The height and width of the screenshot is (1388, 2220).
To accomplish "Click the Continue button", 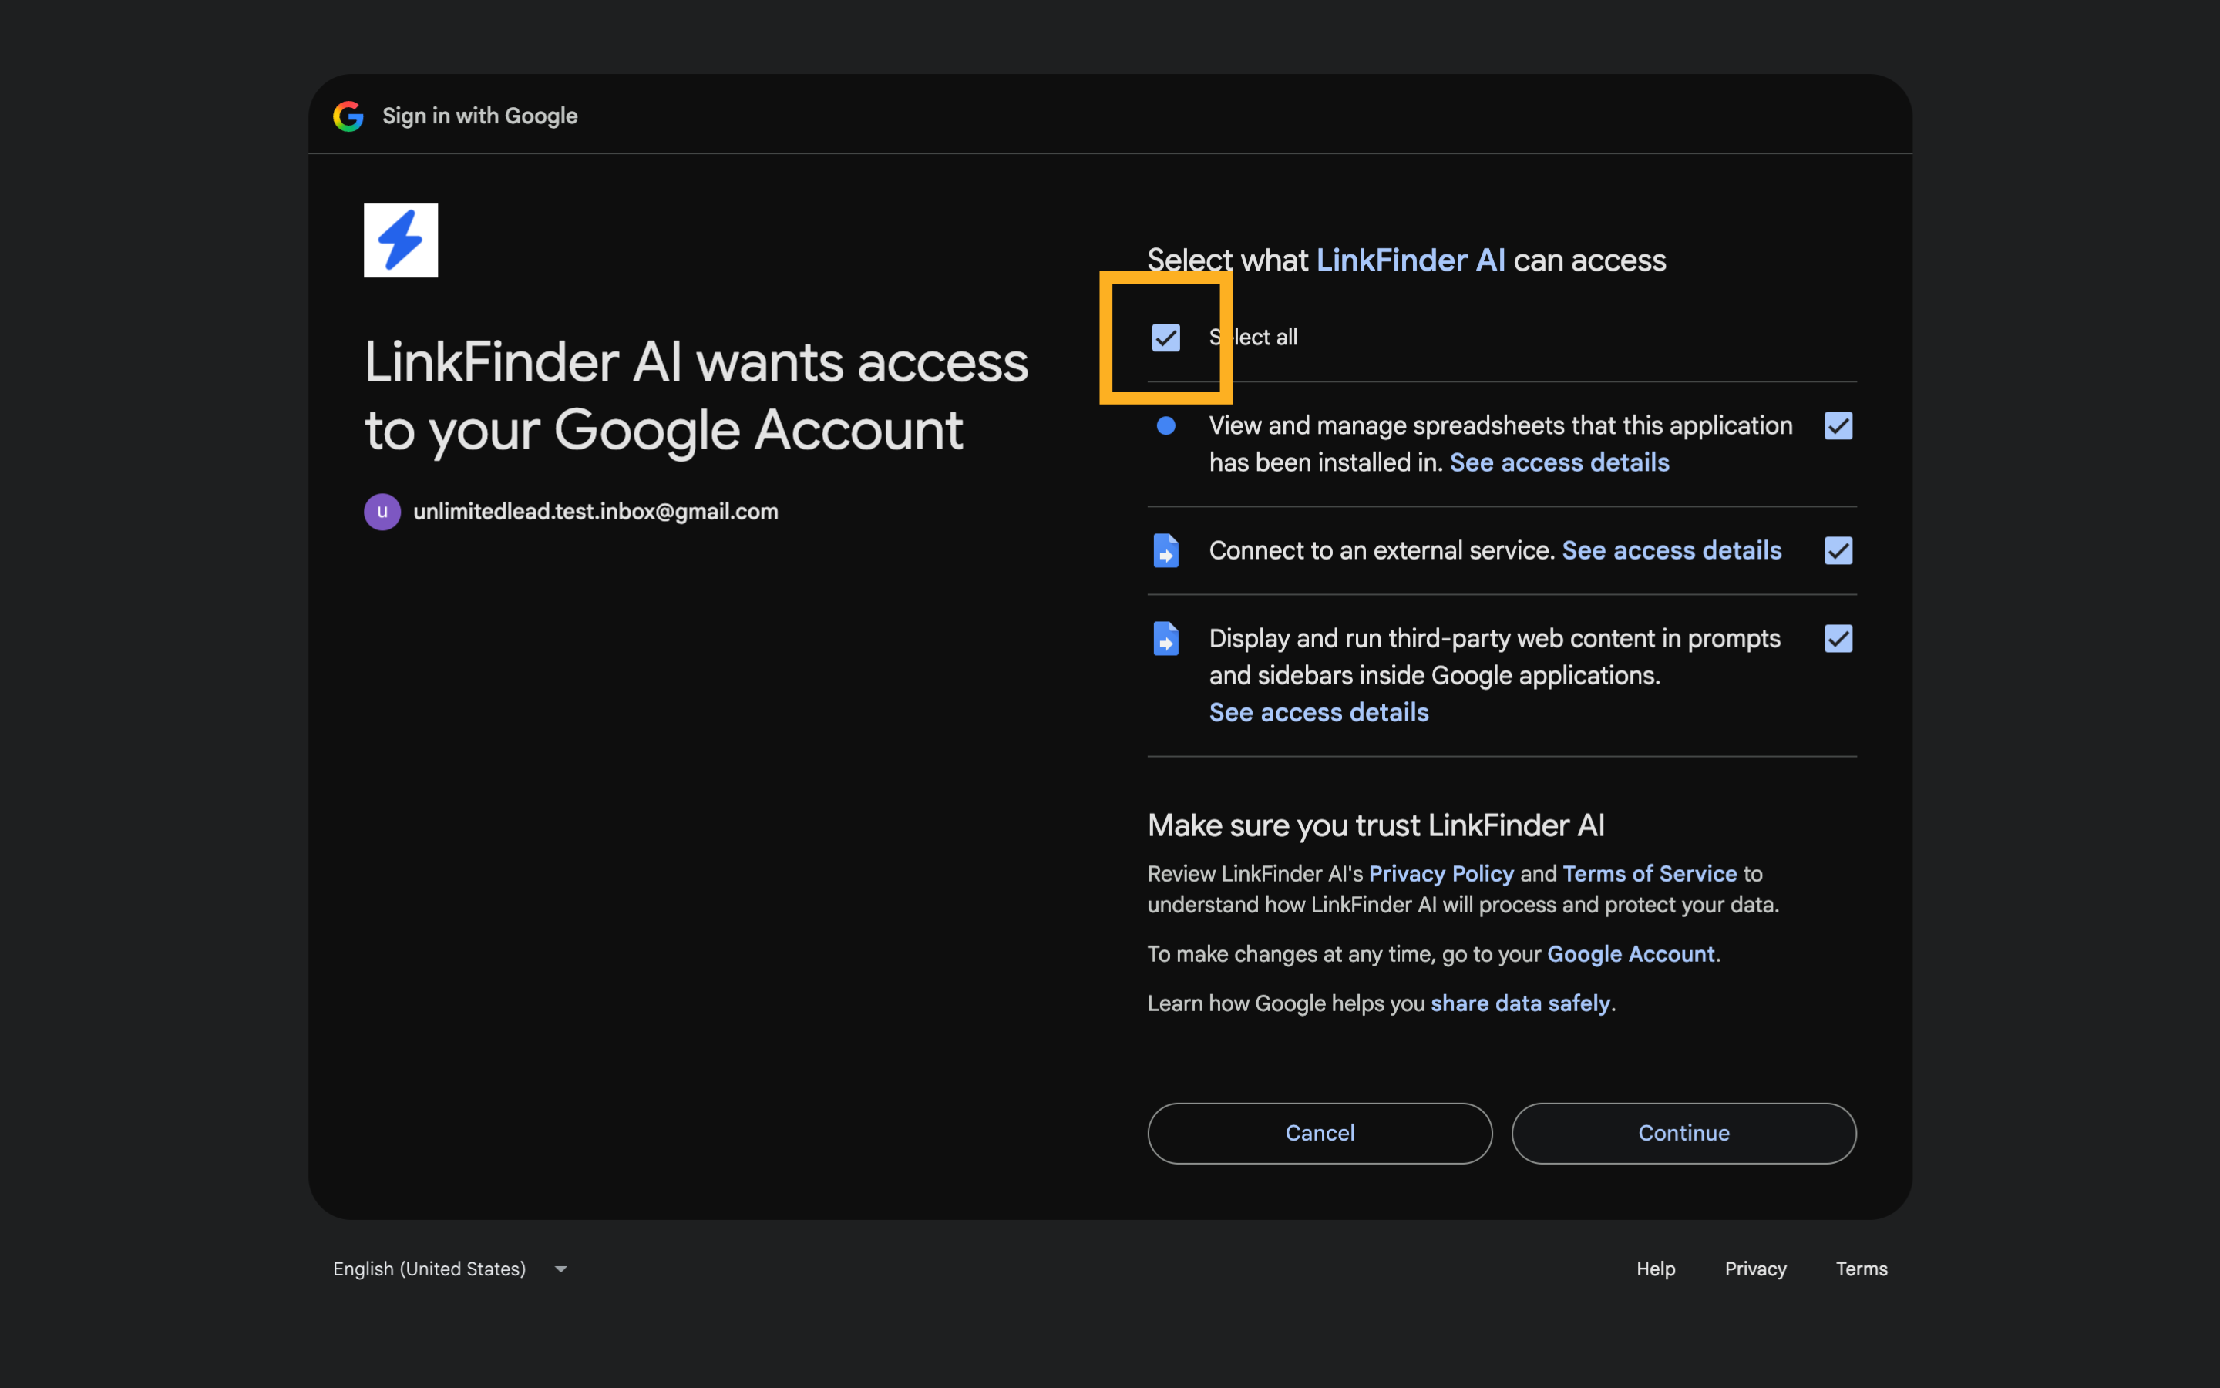I will pyautogui.click(x=1683, y=1134).
